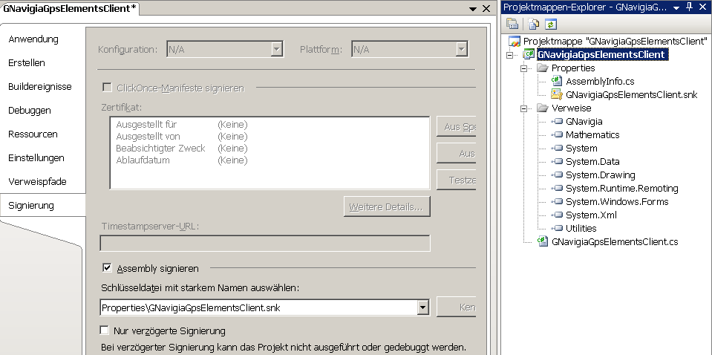The height and width of the screenshot is (355, 712).
Task: Select GNavigiaGpsElementsClient.snk file name in tree
Action: pos(631,95)
